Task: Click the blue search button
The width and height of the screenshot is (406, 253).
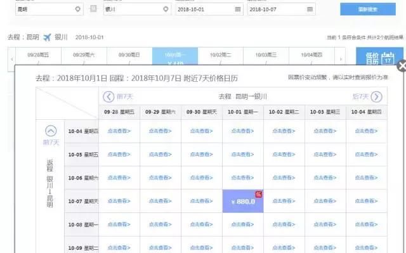Action: tap(368, 10)
